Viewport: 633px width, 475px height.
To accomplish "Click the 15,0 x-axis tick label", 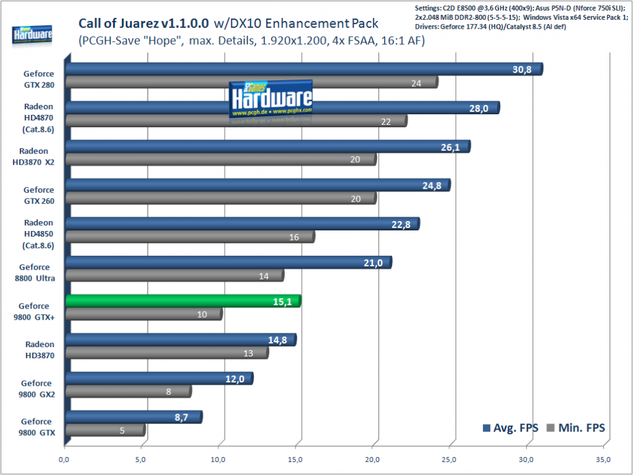I will pos(295,459).
